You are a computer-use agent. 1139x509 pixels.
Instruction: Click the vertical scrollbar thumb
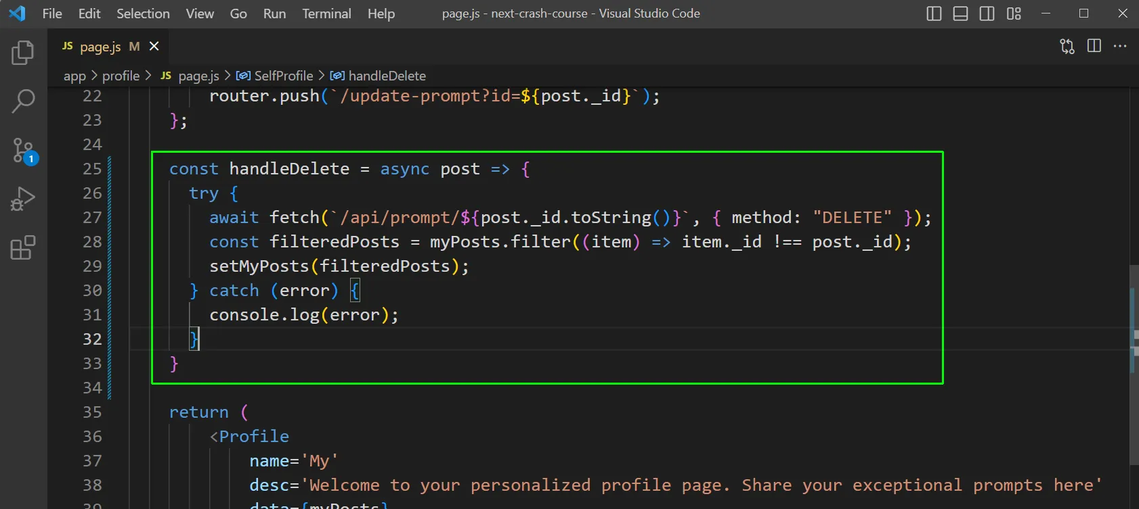coord(1134,365)
